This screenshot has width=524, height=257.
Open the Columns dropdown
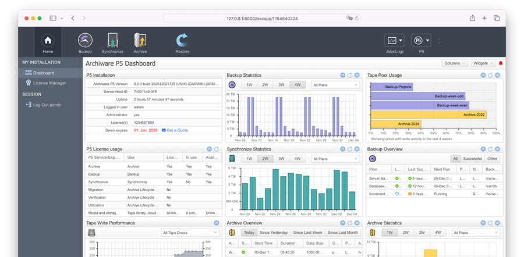454,63
